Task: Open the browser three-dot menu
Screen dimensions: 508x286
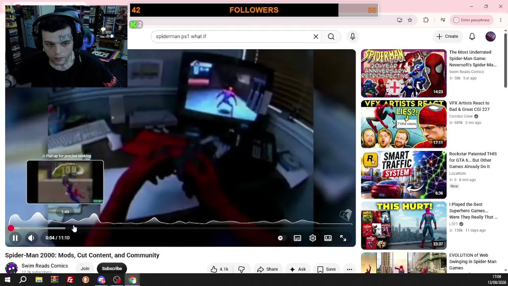Action: (x=500, y=20)
